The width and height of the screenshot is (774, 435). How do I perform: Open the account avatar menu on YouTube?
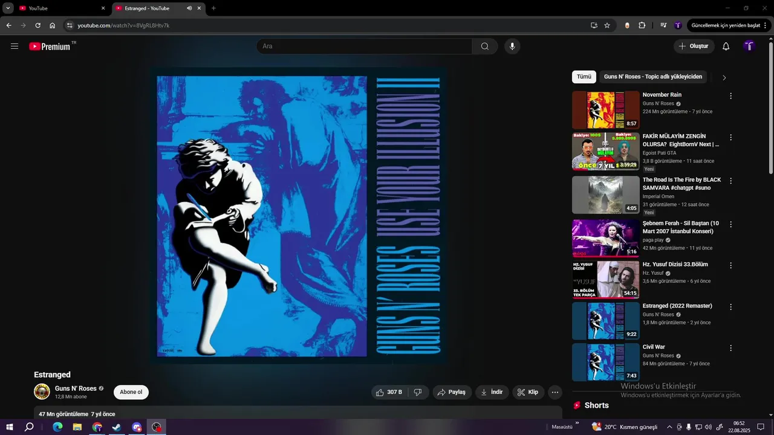pos(749,46)
